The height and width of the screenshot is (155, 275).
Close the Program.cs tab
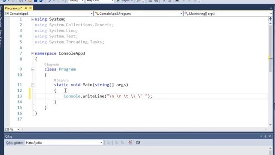click(x=31, y=8)
